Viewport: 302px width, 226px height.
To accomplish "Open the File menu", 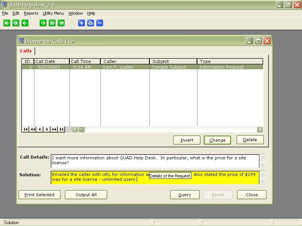I will pyautogui.click(x=5, y=13).
